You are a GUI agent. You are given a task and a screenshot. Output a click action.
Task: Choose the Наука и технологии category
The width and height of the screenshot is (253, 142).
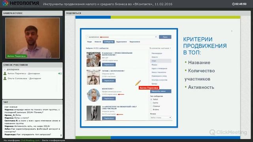tap(159, 72)
